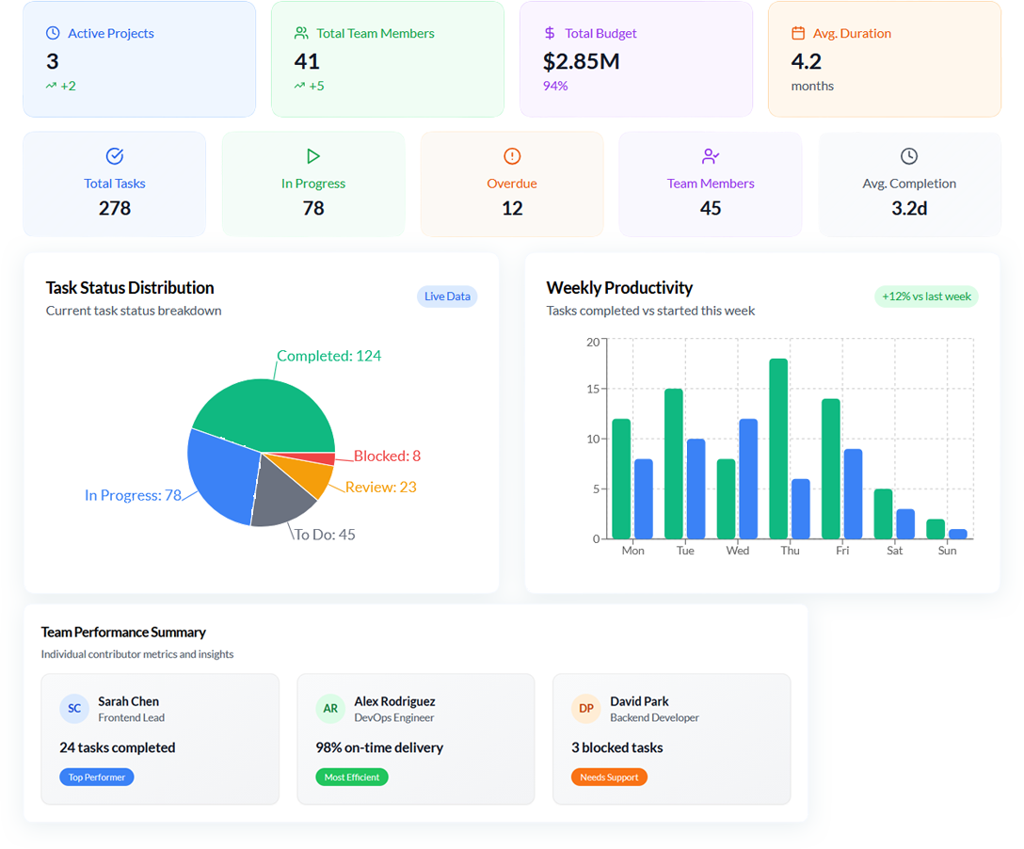Click the dollar sign icon beside Total Budget

(x=550, y=33)
